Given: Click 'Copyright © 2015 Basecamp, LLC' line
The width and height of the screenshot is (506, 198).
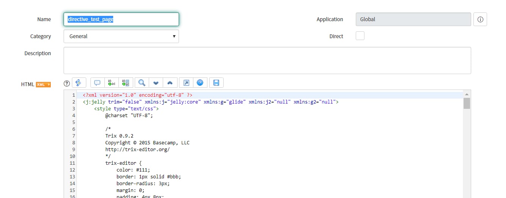Looking at the screenshot, I should coord(147,142).
